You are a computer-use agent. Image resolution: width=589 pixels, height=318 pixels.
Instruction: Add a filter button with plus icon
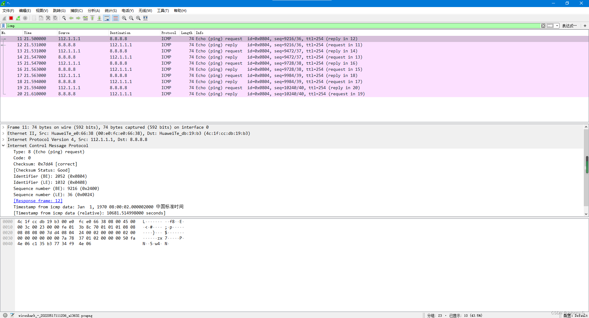point(585,26)
